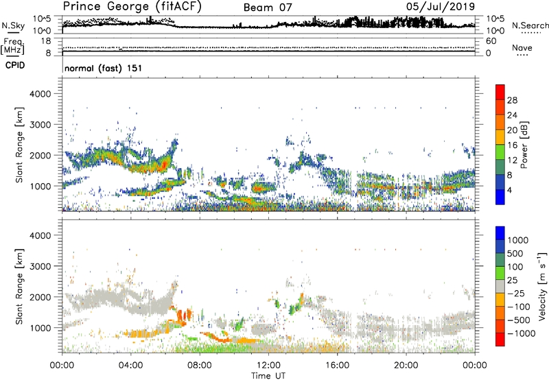Screen dimensions: 549x380
Task: Click the 'N.Sky' legend label
Action: (13, 25)
